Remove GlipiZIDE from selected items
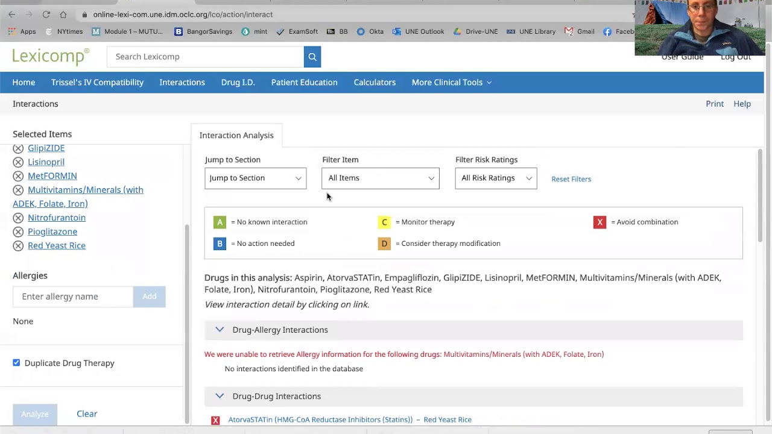The width and height of the screenshot is (772, 434). pyautogui.click(x=18, y=148)
